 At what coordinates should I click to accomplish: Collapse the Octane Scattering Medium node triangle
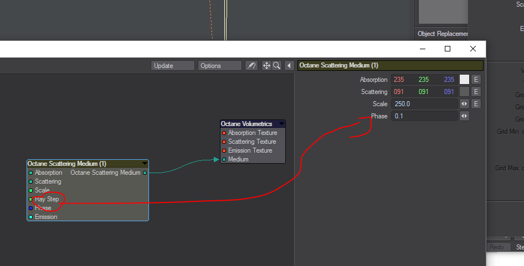[x=145, y=164]
